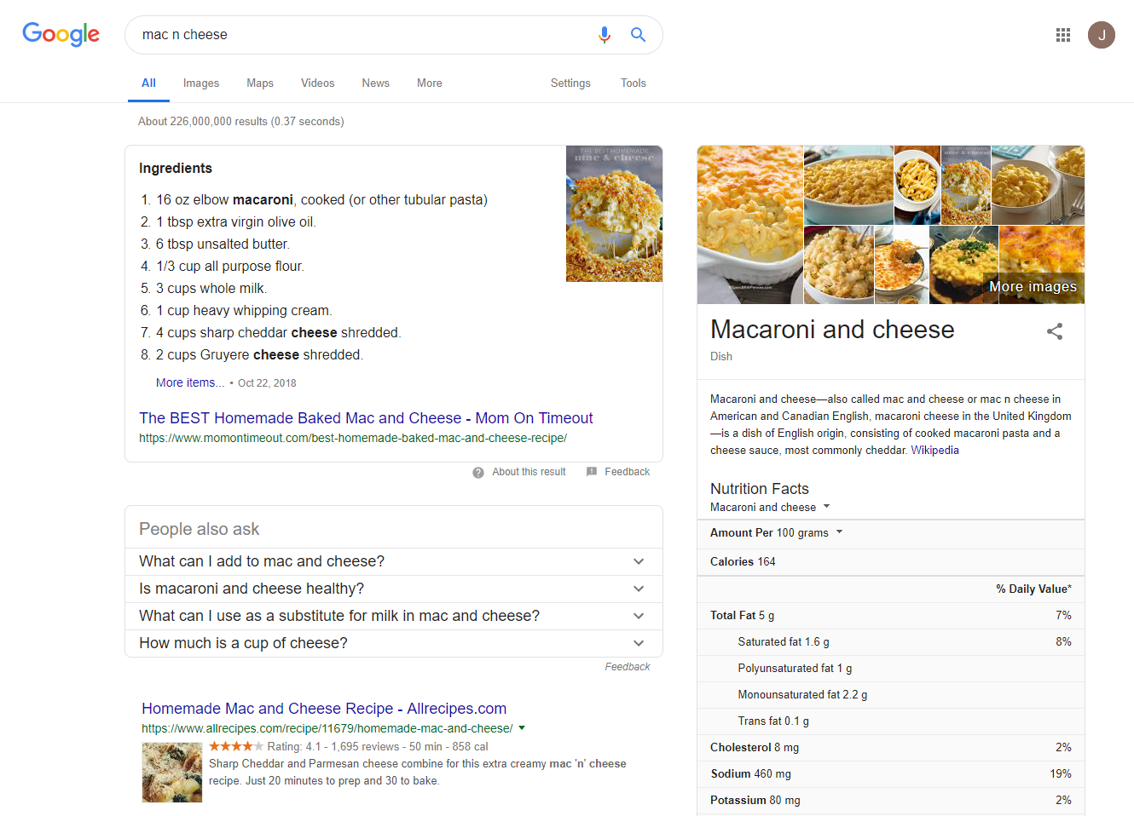1134x816 pixels.
Task: Click the Wikipedia link in the knowledge panel
Action: (934, 450)
